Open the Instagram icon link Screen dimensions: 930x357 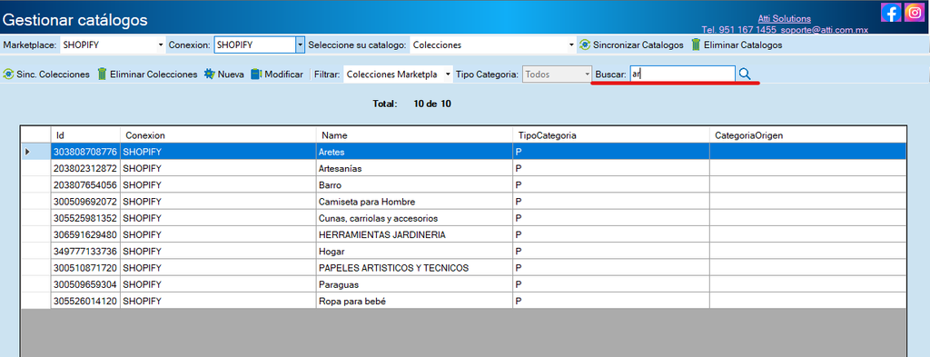click(x=915, y=13)
